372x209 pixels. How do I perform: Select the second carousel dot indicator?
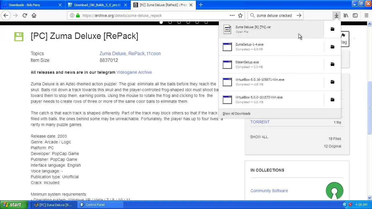(170, 22)
